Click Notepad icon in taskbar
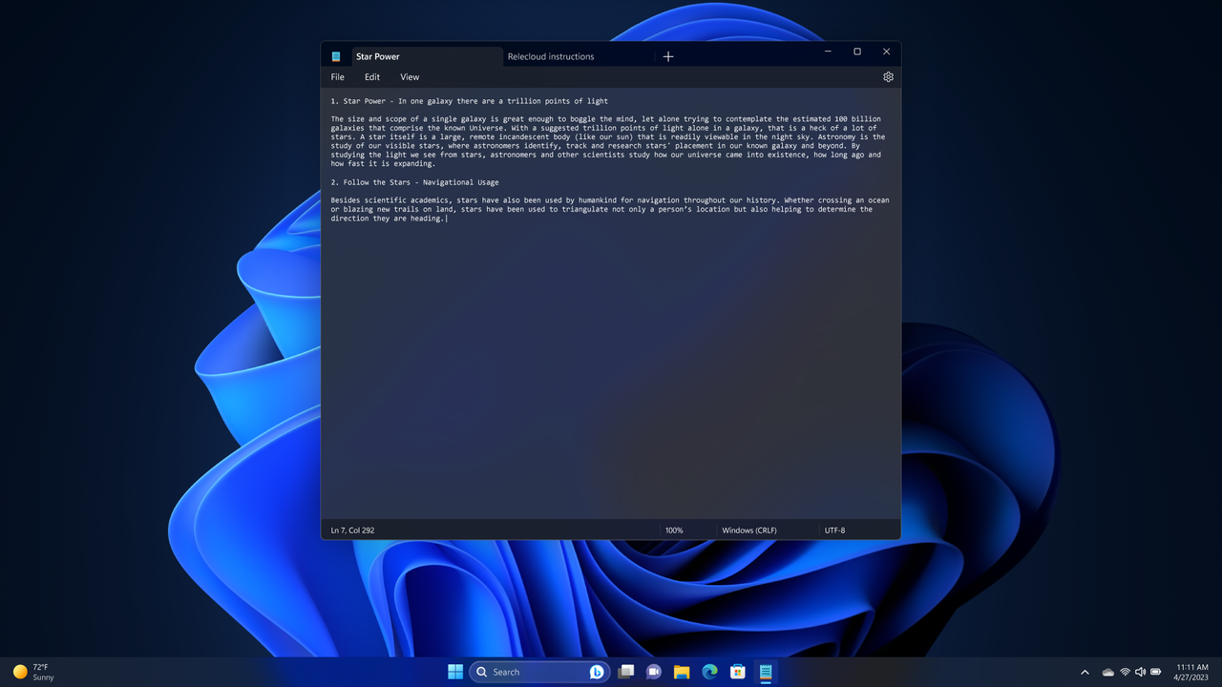 [x=766, y=672]
